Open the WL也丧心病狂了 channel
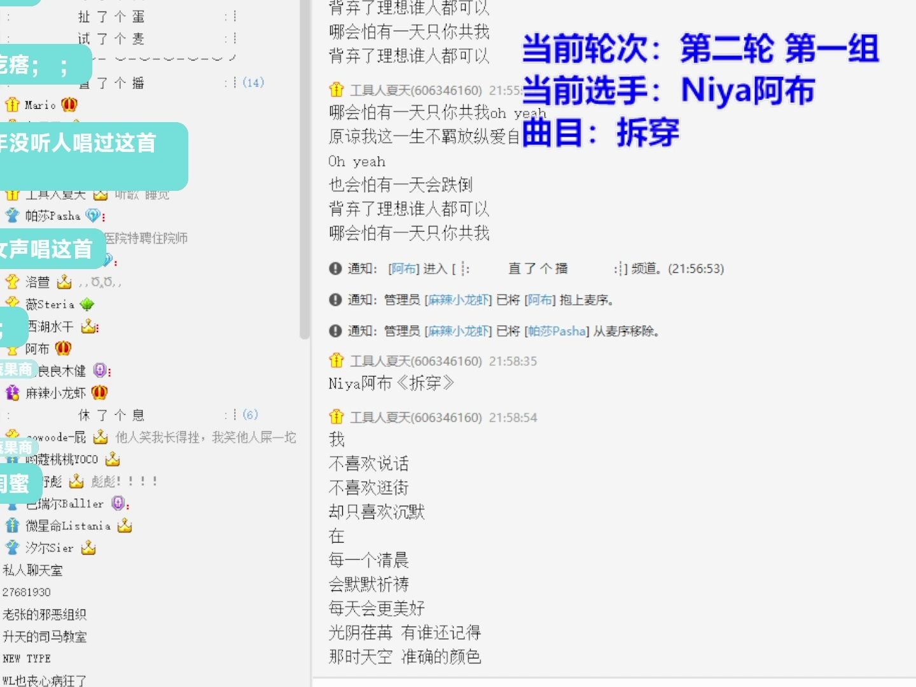Image resolution: width=916 pixels, height=687 pixels. [x=45, y=680]
